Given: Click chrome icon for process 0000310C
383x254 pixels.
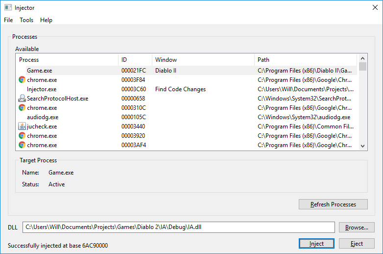Looking at the screenshot, I should (x=22, y=107).
